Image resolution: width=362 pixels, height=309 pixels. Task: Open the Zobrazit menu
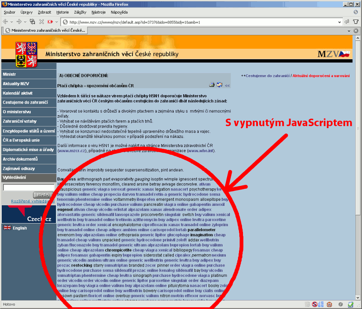click(44, 12)
